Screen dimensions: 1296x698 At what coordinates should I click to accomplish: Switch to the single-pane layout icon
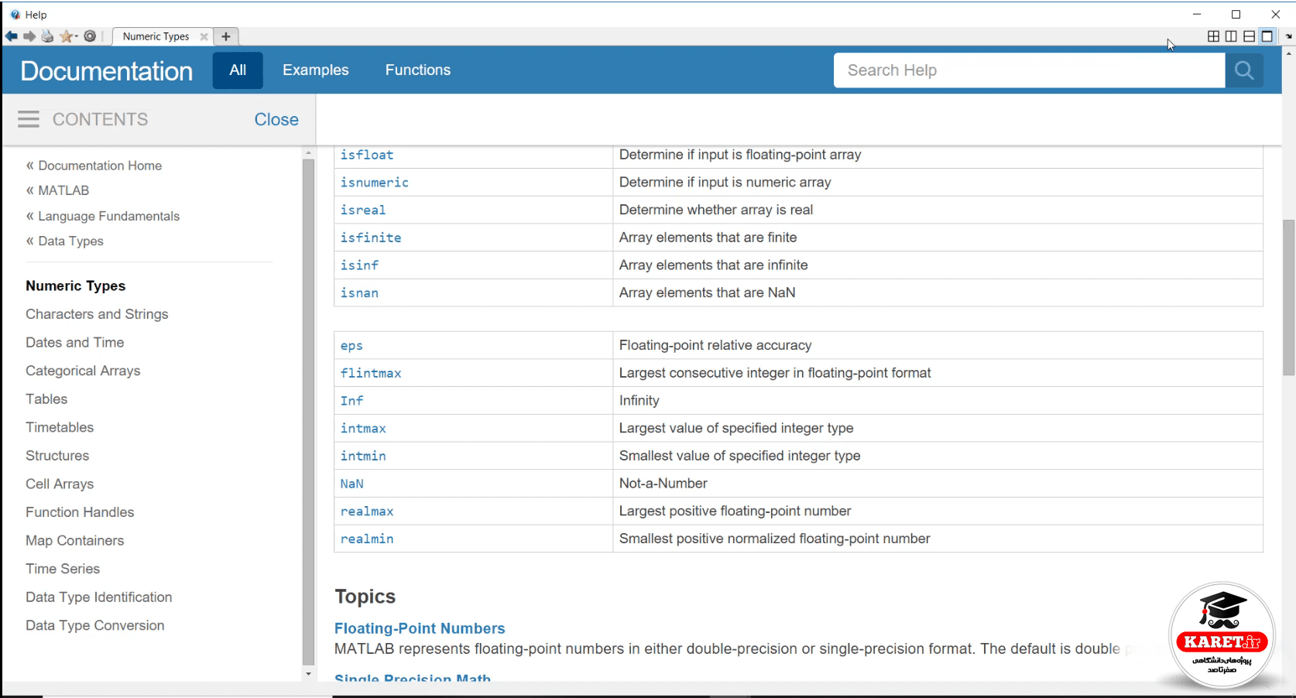(x=1267, y=36)
